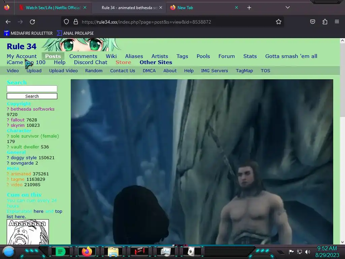Open Pools
This screenshot has width=345, height=259.
[x=203, y=56]
